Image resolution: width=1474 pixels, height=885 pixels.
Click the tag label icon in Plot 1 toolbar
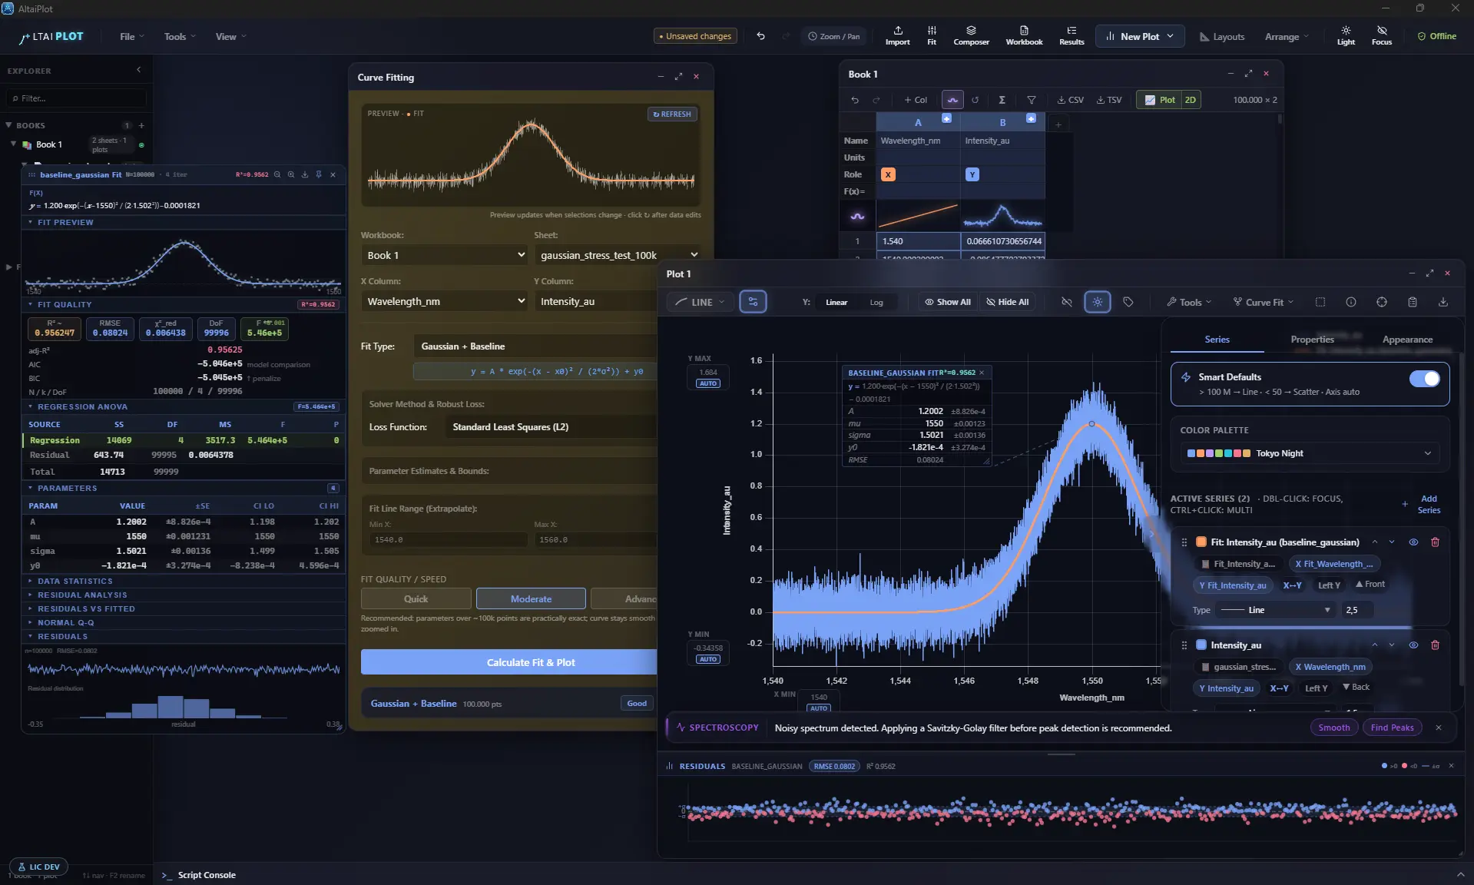point(1128,302)
